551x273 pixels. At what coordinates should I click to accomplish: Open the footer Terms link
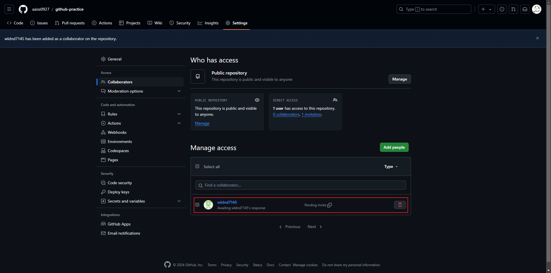[212, 265]
